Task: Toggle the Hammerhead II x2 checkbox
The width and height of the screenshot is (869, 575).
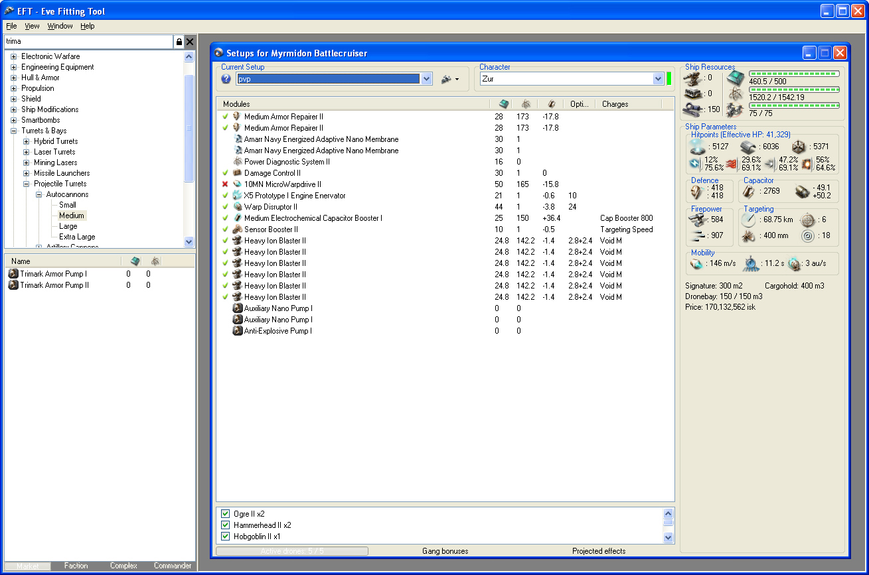Action: [x=225, y=525]
